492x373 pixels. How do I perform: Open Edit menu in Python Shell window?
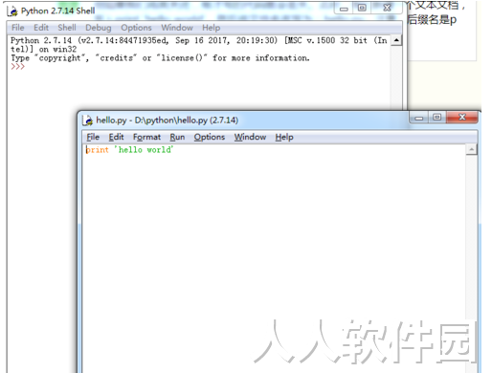41,28
